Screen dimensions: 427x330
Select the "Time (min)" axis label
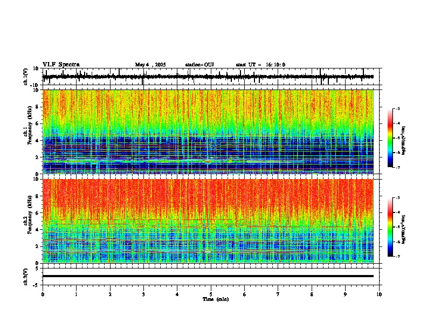pos(216,299)
